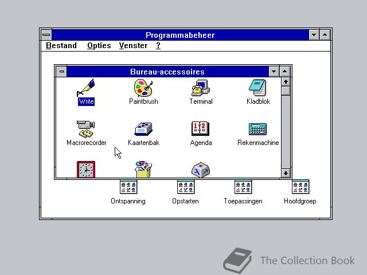Click the Opstarten program group icon

186,187
